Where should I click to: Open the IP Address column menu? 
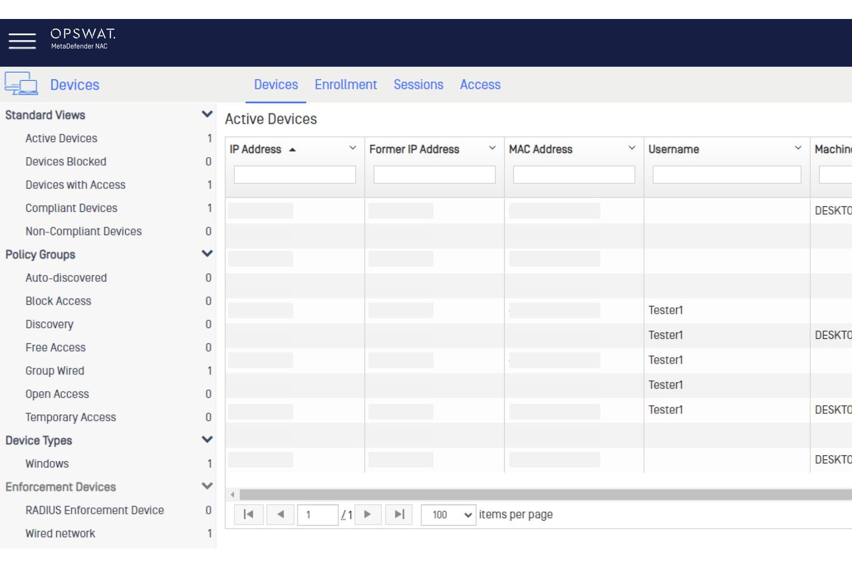(x=353, y=148)
